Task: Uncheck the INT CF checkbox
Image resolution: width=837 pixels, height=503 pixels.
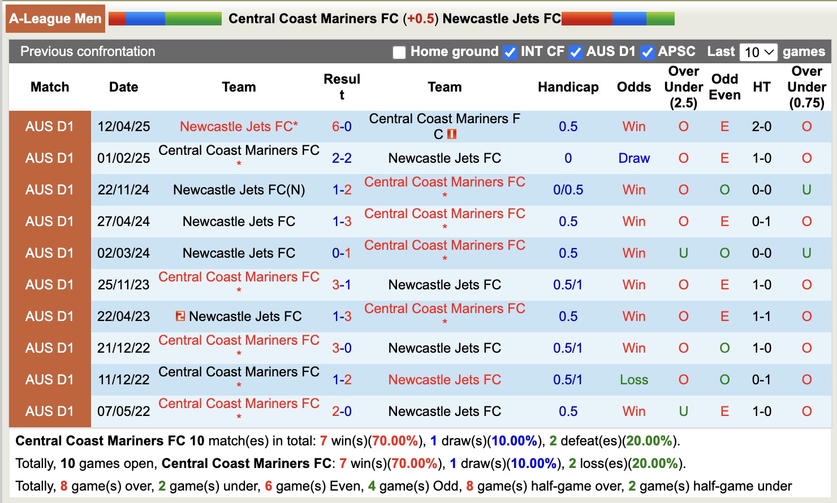Action: (x=510, y=51)
